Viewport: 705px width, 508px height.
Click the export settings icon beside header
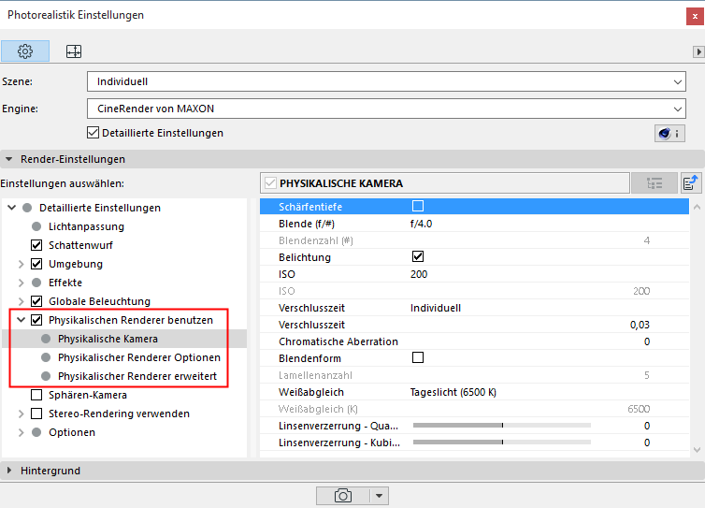point(691,183)
